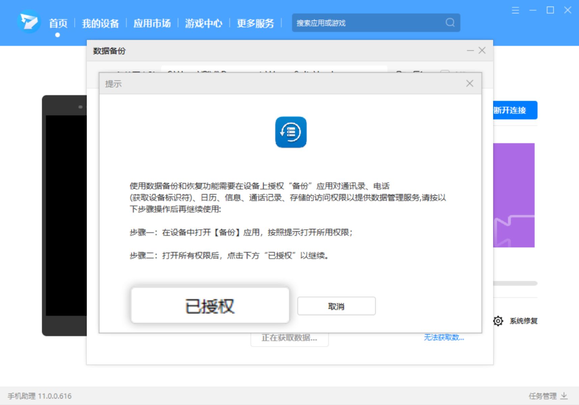Switch to the 我的设备 tab
579x405 pixels.
coord(100,23)
